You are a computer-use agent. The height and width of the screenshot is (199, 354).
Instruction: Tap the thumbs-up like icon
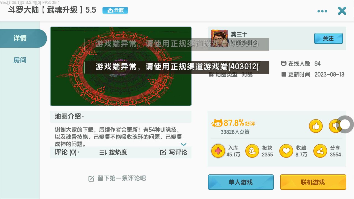tap(316, 126)
